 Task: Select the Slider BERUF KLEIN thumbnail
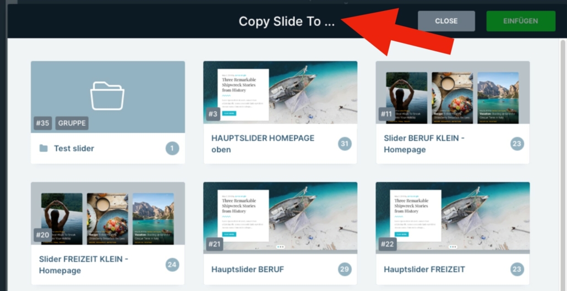coord(452,92)
